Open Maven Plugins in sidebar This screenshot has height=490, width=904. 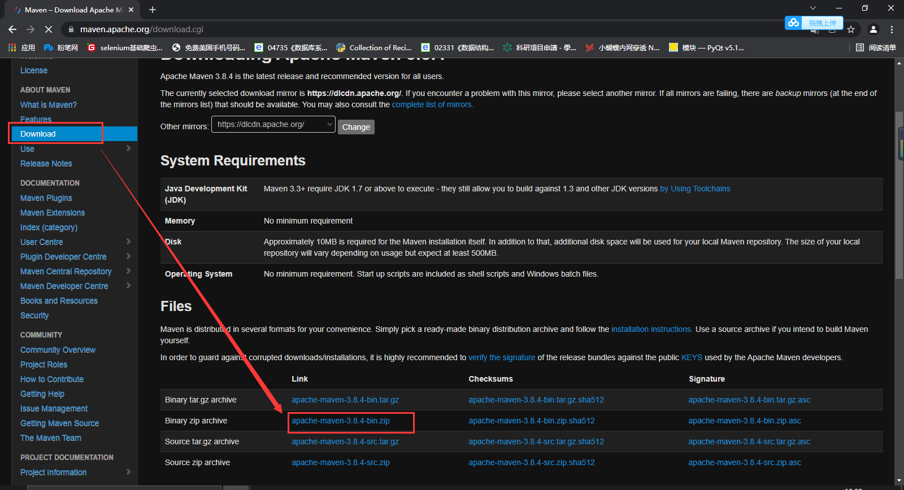[46, 198]
